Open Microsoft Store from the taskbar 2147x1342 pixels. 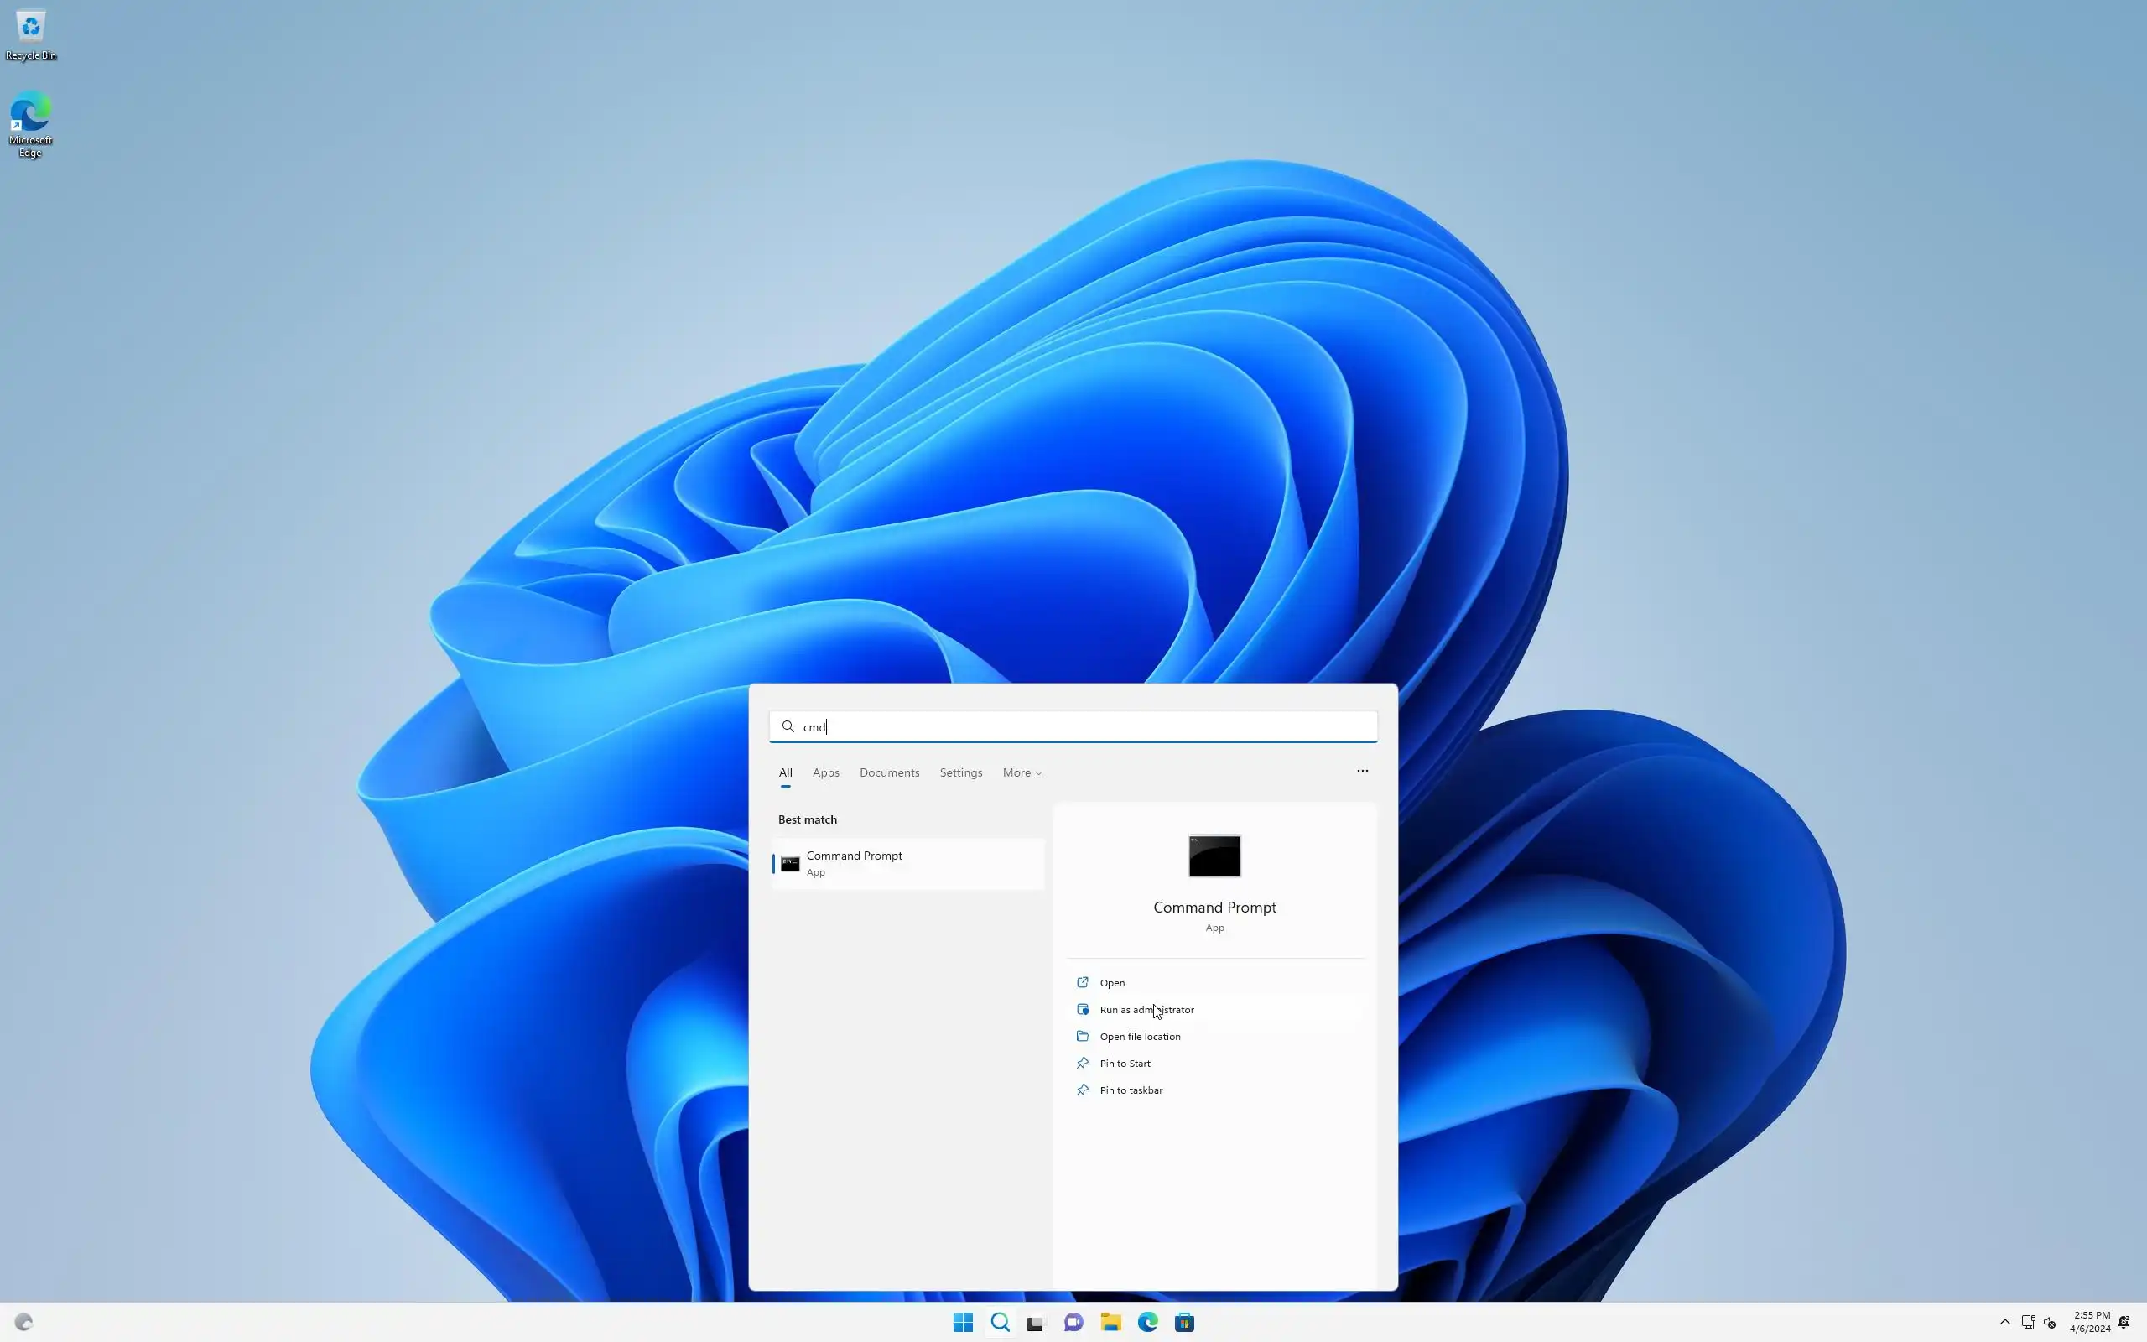pos(1184,1323)
